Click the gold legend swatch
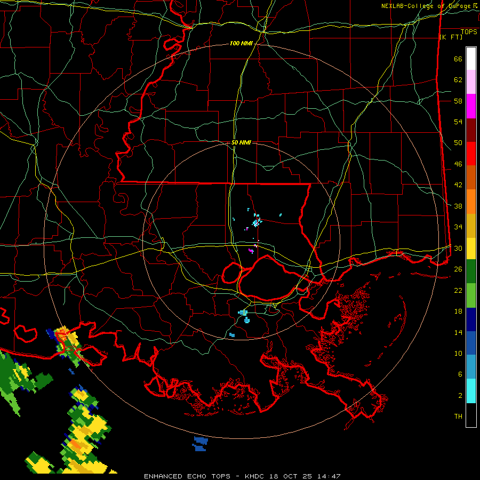The image size is (480, 480). pos(471,226)
